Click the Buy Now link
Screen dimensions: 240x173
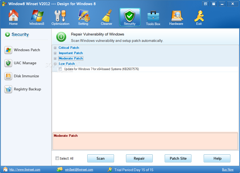pyautogui.click(x=228, y=170)
